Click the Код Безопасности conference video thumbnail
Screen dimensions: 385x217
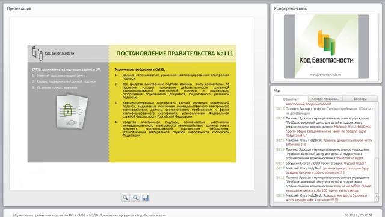pos(326,46)
